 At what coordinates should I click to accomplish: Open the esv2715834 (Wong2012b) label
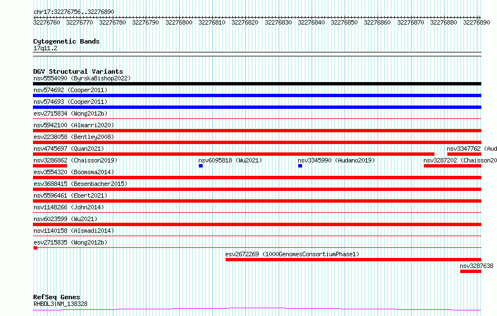[x=70, y=113]
